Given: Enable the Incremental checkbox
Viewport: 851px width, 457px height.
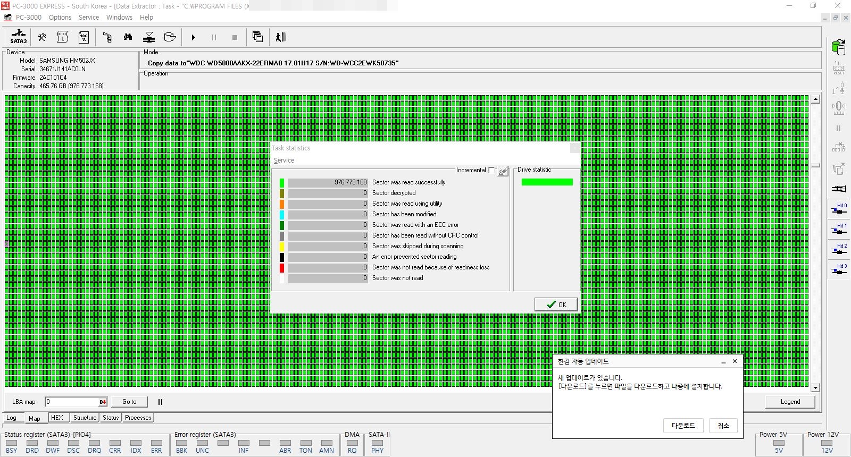Looking at the screenshot, I should 491,170.
